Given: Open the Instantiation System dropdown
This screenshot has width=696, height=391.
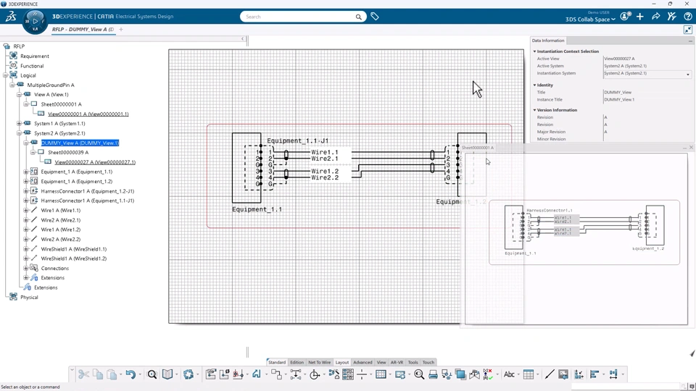Looking at the screenshot, I should pyautogui.click(x=687, y=74).
